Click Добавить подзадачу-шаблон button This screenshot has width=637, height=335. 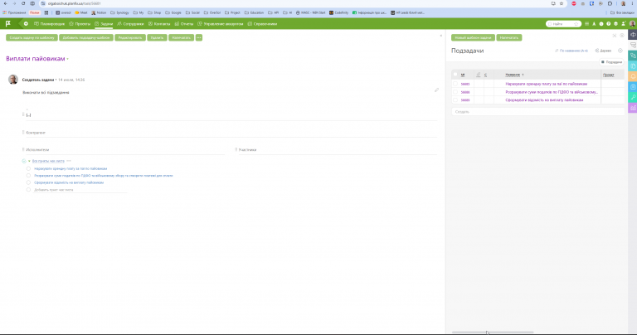(86, 38)
